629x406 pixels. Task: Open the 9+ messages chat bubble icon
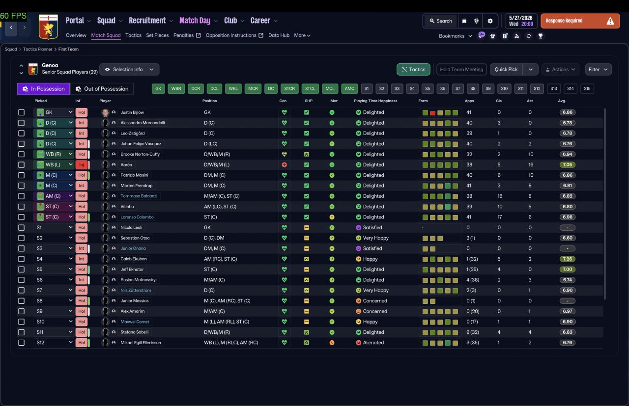(x=482, y=35)
